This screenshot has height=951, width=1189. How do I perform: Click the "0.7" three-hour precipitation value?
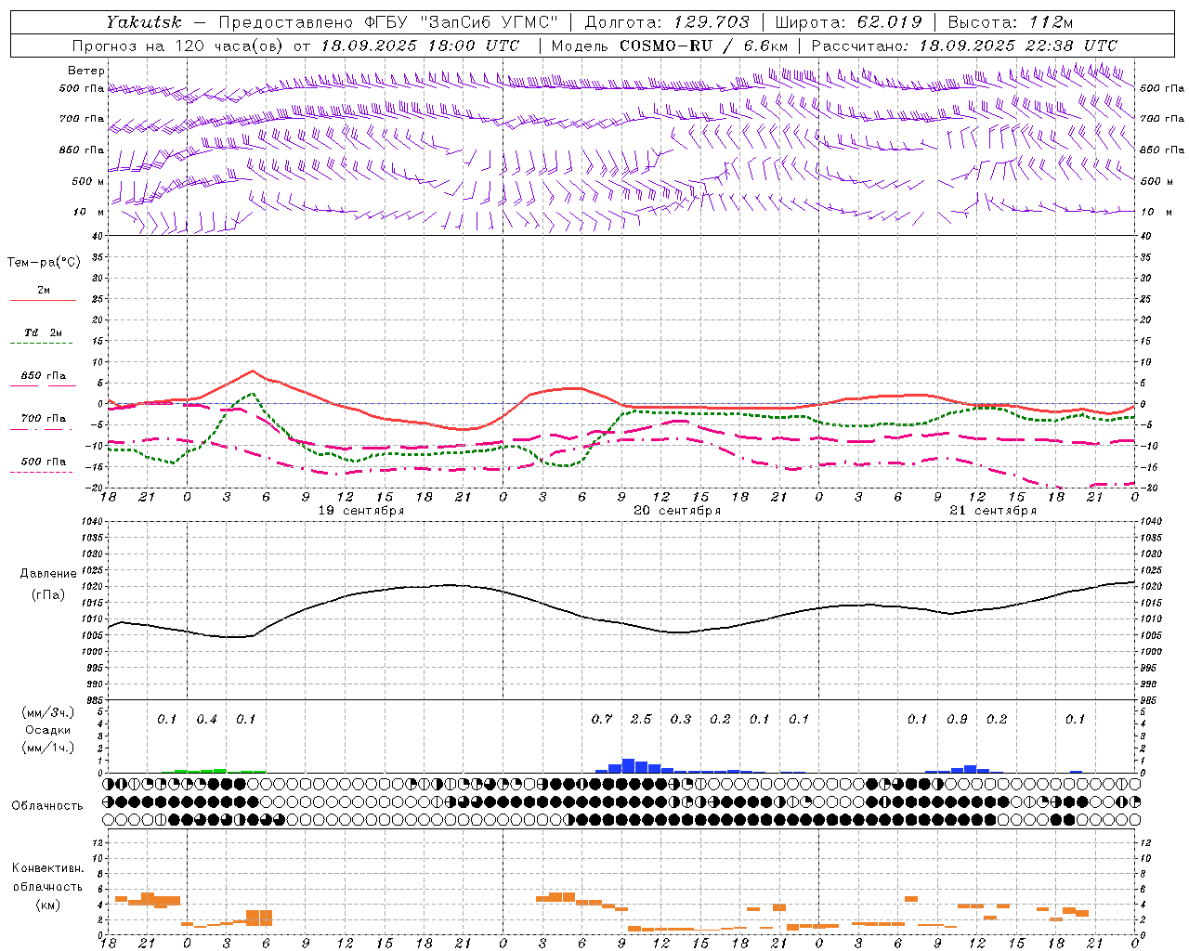(x=602, y=719)
